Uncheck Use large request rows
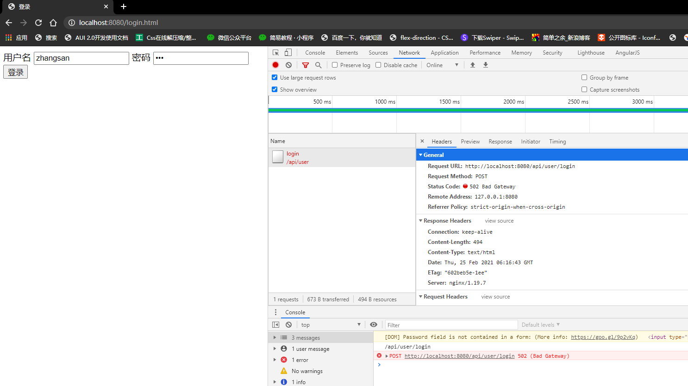The image size is (688, 386). [275, 77]
